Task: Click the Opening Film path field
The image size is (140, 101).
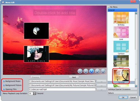Action: (62, 89)
